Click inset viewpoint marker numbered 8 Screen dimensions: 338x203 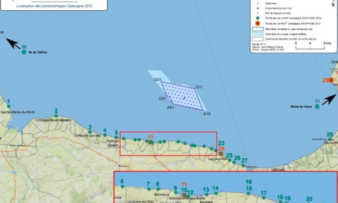158,189
